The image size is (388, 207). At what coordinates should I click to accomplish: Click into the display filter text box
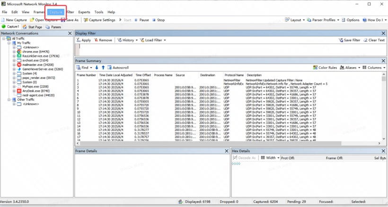pyautogui.click(x=230, y=50)
